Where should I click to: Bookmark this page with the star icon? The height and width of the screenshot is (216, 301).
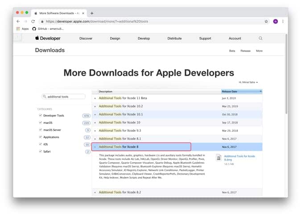(x=266, y=21)
